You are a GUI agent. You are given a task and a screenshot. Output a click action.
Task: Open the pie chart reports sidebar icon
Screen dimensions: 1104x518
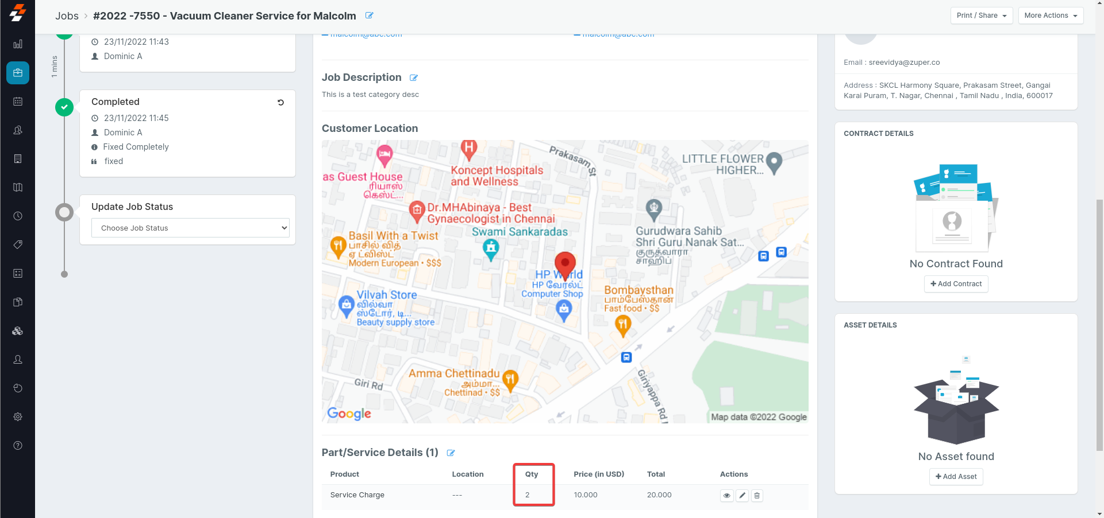[x=18, y=388]
